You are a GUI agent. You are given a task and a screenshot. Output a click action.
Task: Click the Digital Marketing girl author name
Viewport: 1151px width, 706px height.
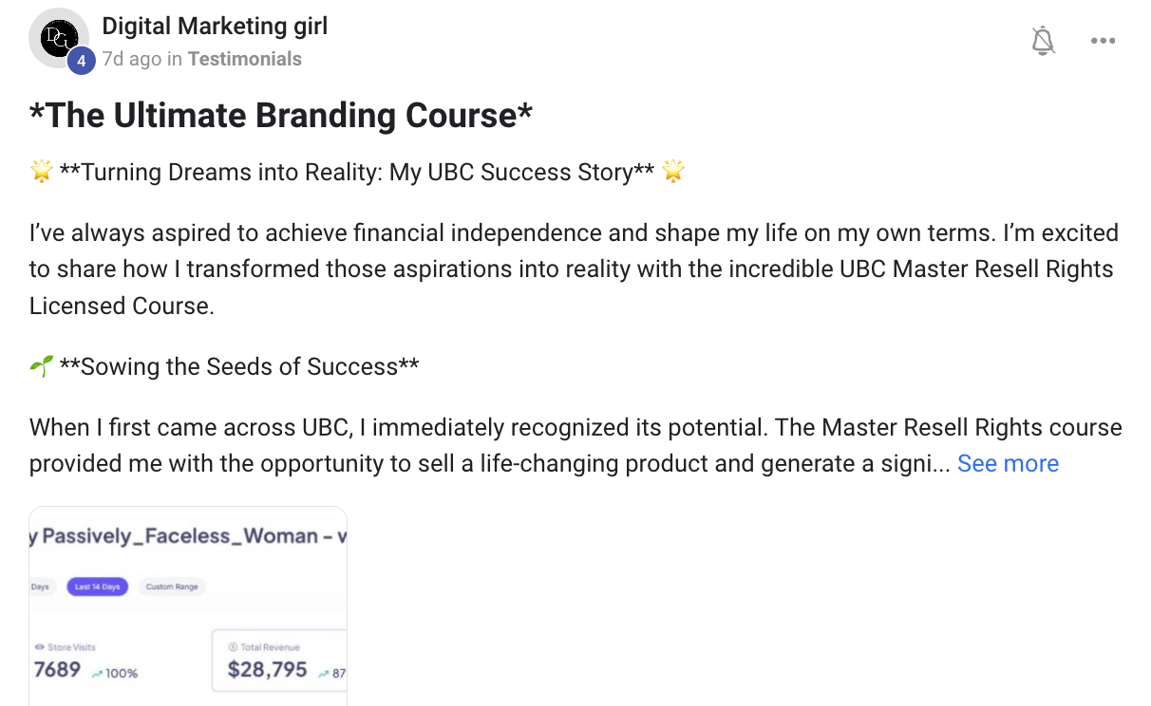(215, 26)
